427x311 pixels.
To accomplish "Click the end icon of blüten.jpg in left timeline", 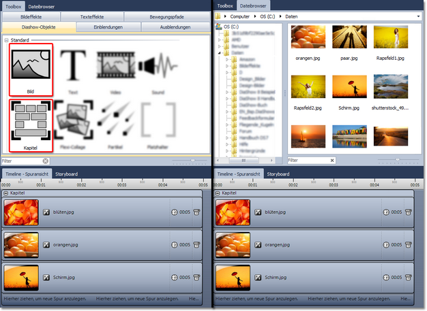I will click(x=196, y=212).
